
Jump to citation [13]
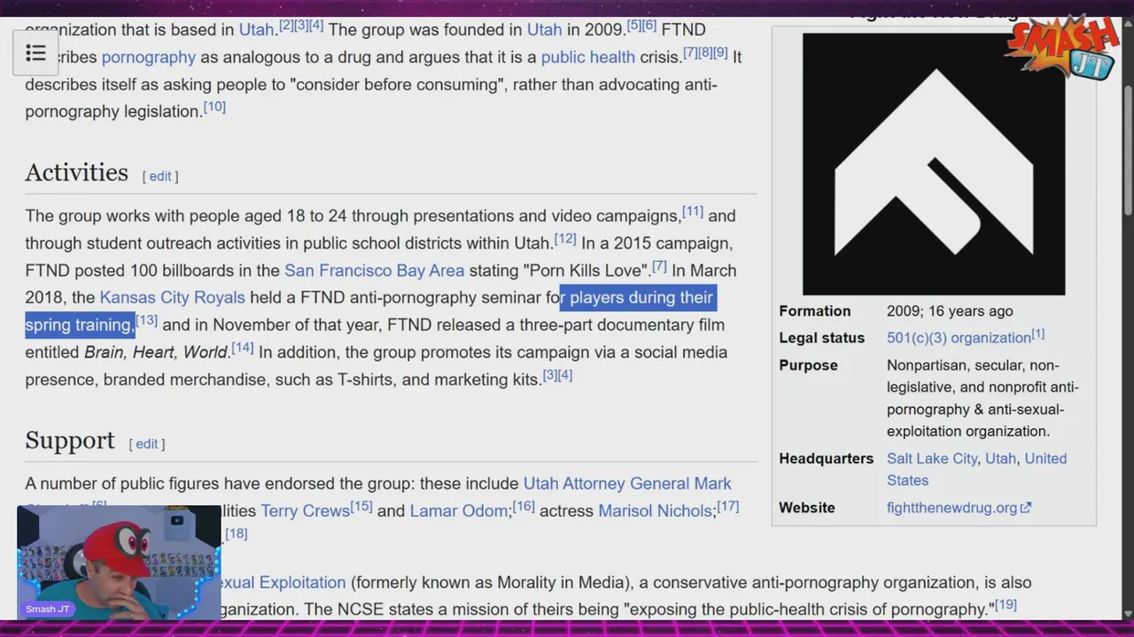146,320
